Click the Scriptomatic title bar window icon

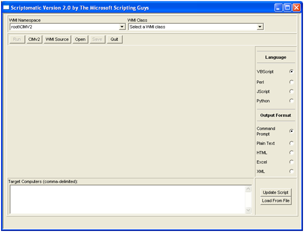point(6,7)
